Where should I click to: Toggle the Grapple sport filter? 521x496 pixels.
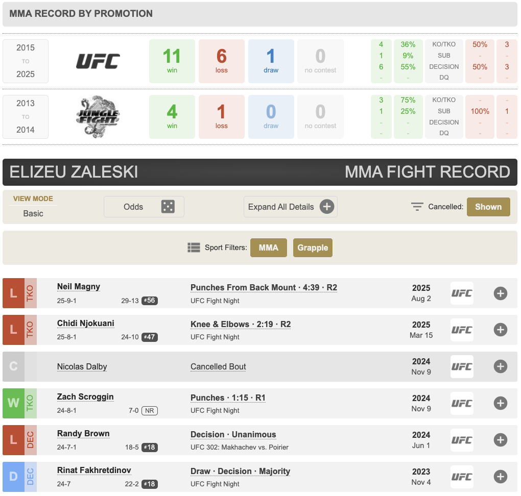[313, 248]
